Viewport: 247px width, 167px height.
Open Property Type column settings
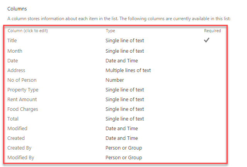coord(23,90)
